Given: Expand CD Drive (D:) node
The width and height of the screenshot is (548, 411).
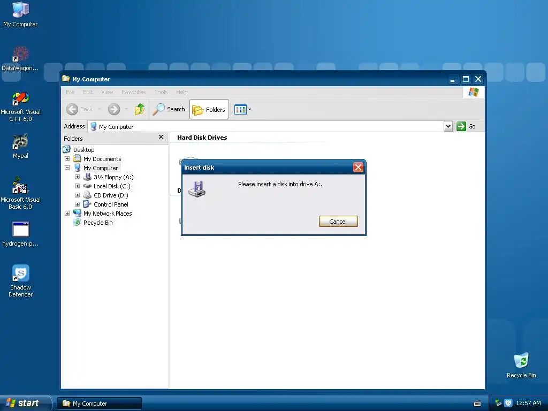Looking at the screenshot, I should [x=77, y=195].
